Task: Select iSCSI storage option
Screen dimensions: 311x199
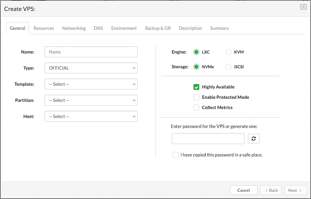Action: click(x=228, y=67)
